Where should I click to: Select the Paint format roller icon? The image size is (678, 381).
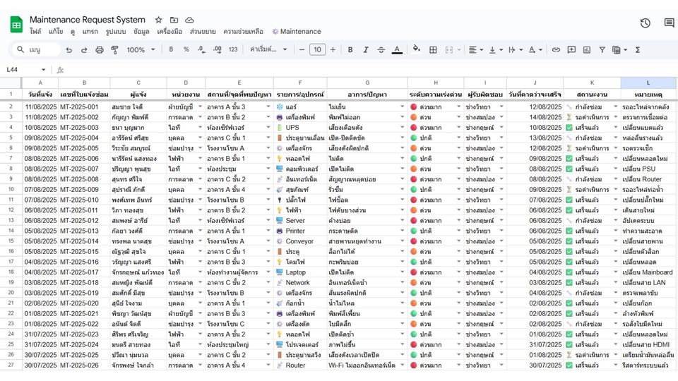click(x=114, y=49)
